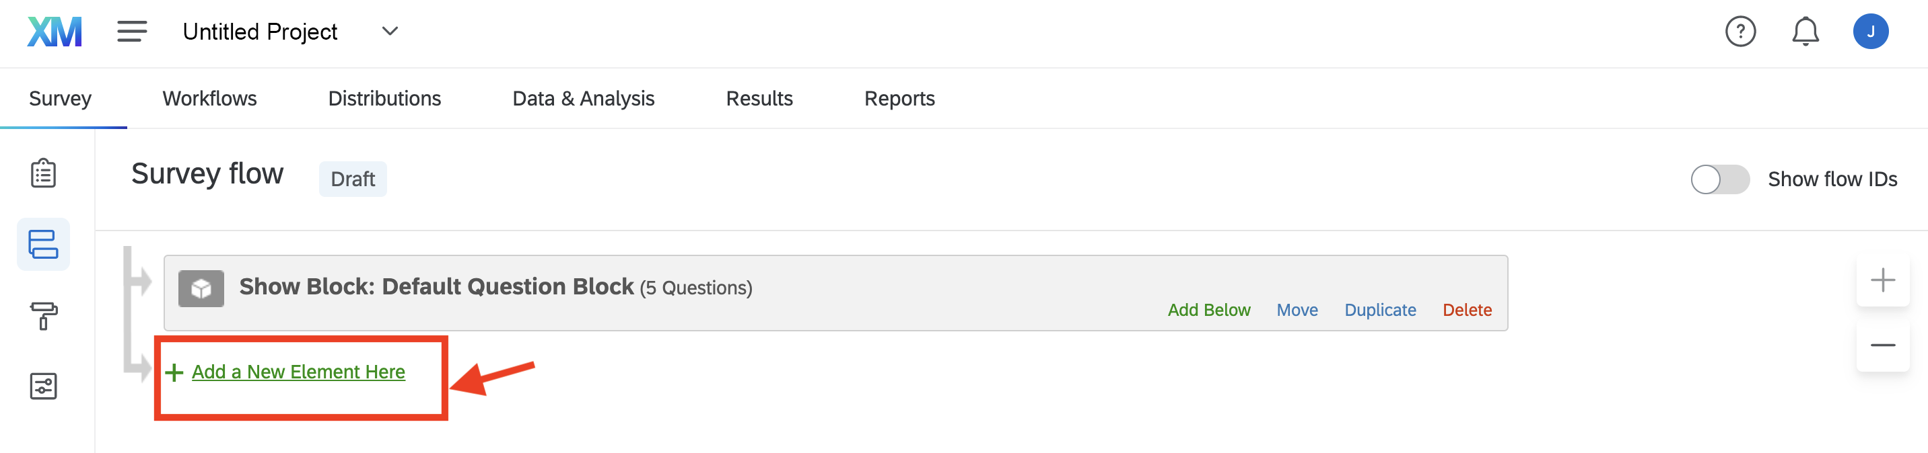This screenshot has width=1928, height=453.
Task: Switch to the Data & Analysis tab
Action: tap(583, 99)
